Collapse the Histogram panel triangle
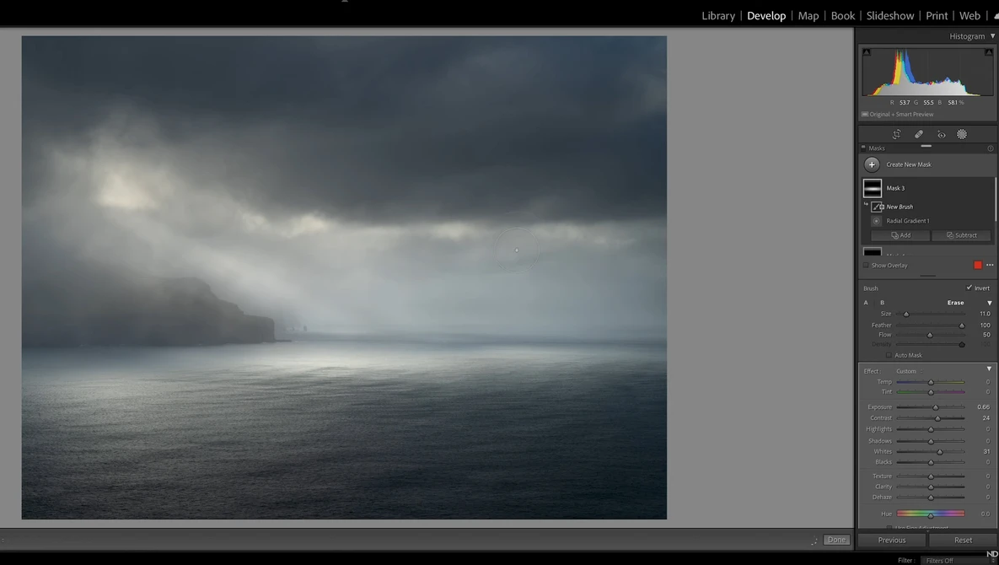 (992, 36)
